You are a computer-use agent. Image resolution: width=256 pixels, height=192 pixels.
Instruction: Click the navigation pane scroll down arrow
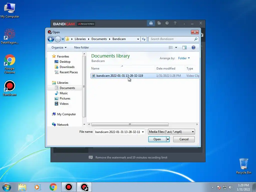[x=84, y=124]
